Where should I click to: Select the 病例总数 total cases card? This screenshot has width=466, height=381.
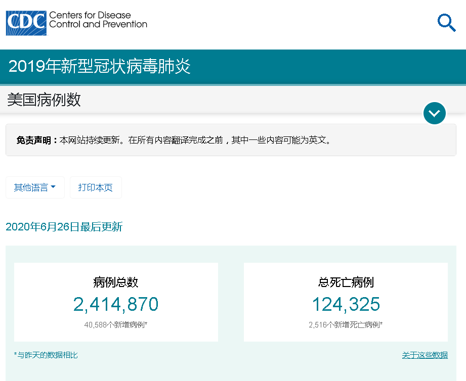[115, 302]
